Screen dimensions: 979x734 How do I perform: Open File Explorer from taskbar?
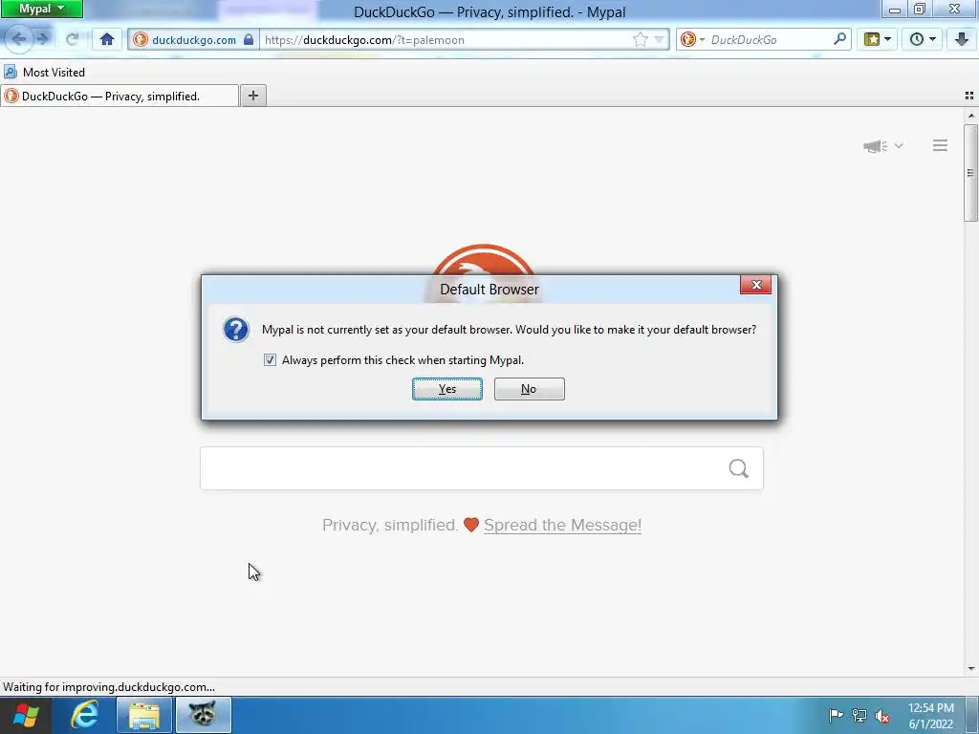[143, 715]
